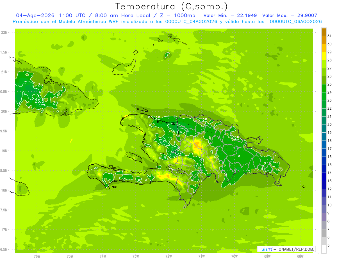Image resolution: width=337 pixels, height=260 pixels.
Task: Click the "69W" longitude axis label
Action: click(267, 256)
